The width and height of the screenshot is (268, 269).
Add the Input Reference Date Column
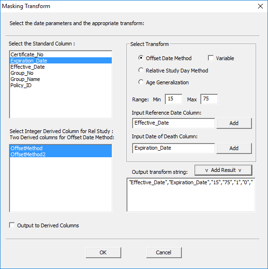pyautogui.click(x=234, y=123)
